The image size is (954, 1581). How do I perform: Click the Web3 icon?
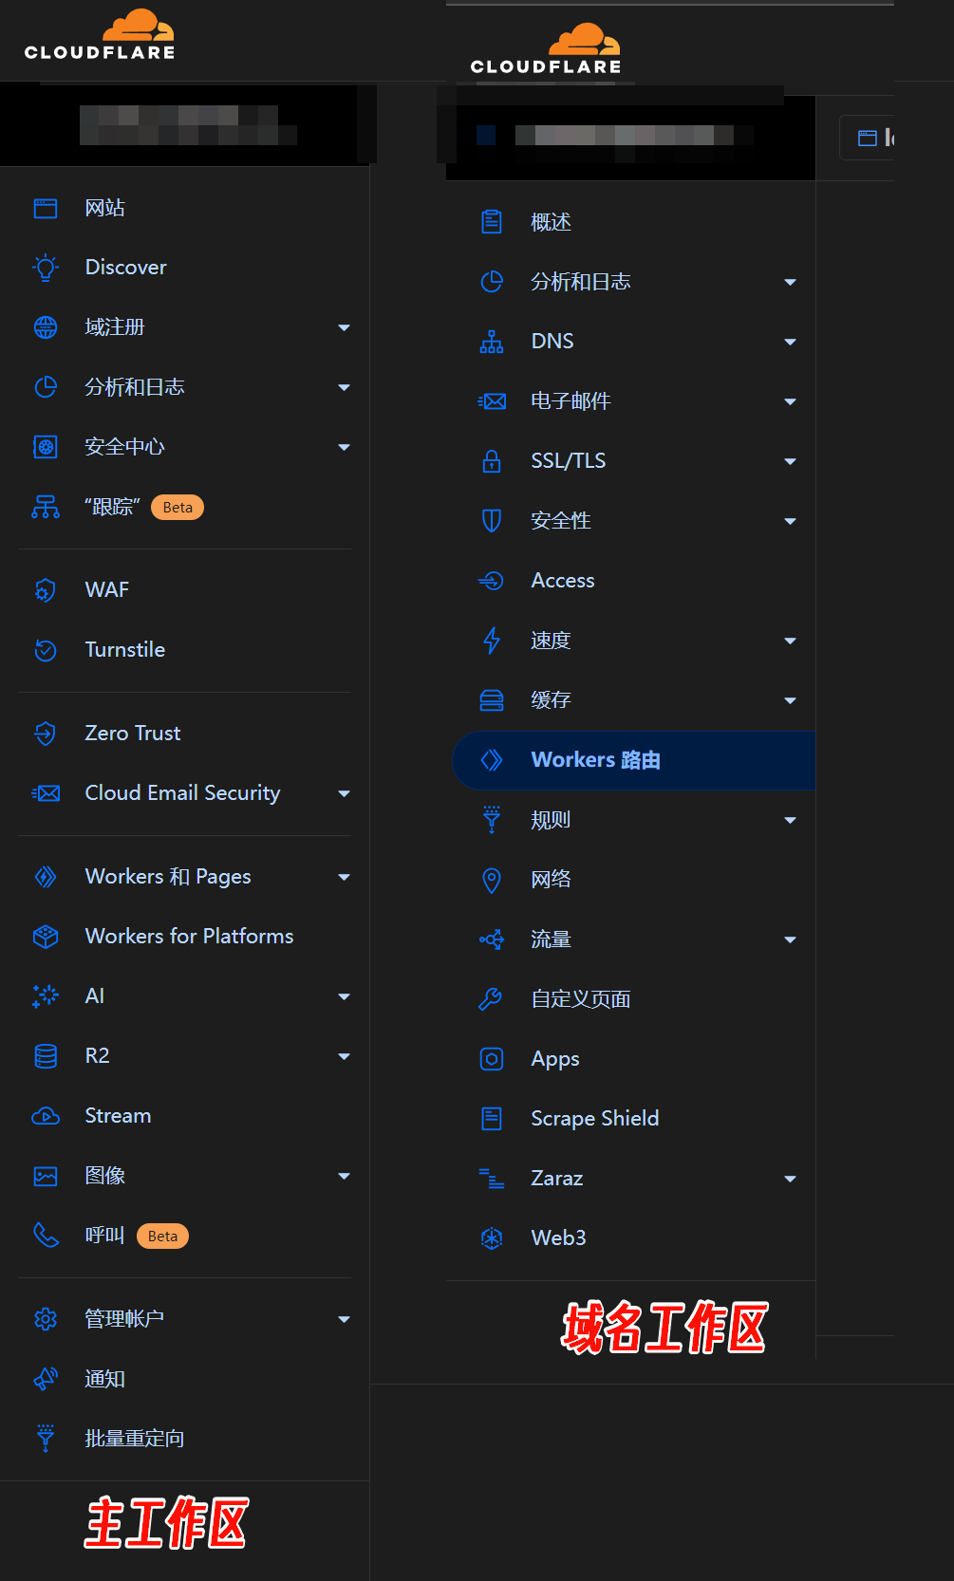point(492,1238)
